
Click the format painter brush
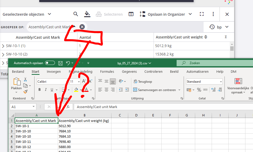pyautogui.click(x=25, y=92)
